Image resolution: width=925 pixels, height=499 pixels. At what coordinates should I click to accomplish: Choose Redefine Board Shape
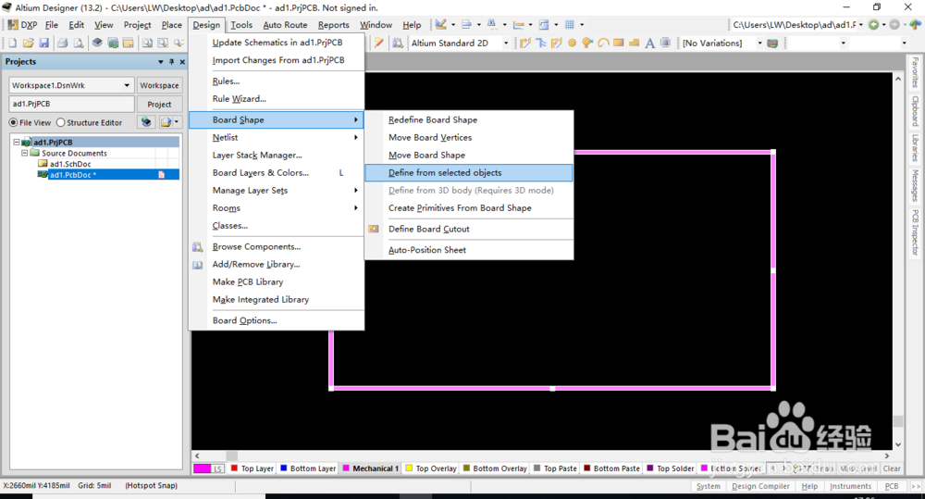(x=469, y=119)
